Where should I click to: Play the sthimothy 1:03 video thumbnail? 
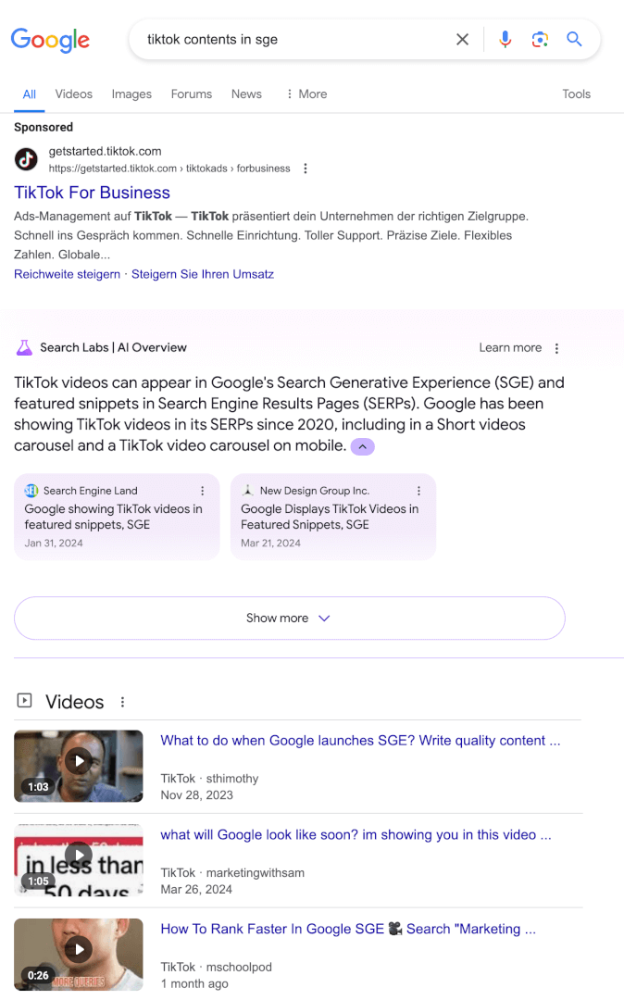click(79, 766)
